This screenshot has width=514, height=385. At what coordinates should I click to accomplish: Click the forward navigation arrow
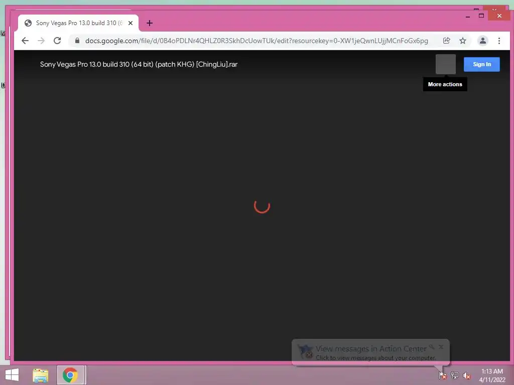coord(41,41)
